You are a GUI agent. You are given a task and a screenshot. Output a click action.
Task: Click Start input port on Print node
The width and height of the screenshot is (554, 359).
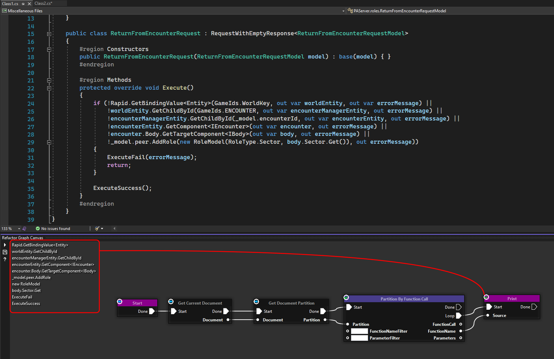tap(489, 307)
